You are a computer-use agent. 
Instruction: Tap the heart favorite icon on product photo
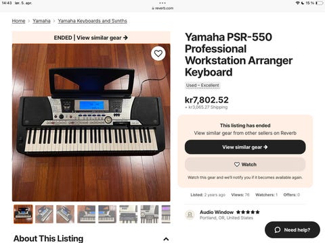[158, 53]
